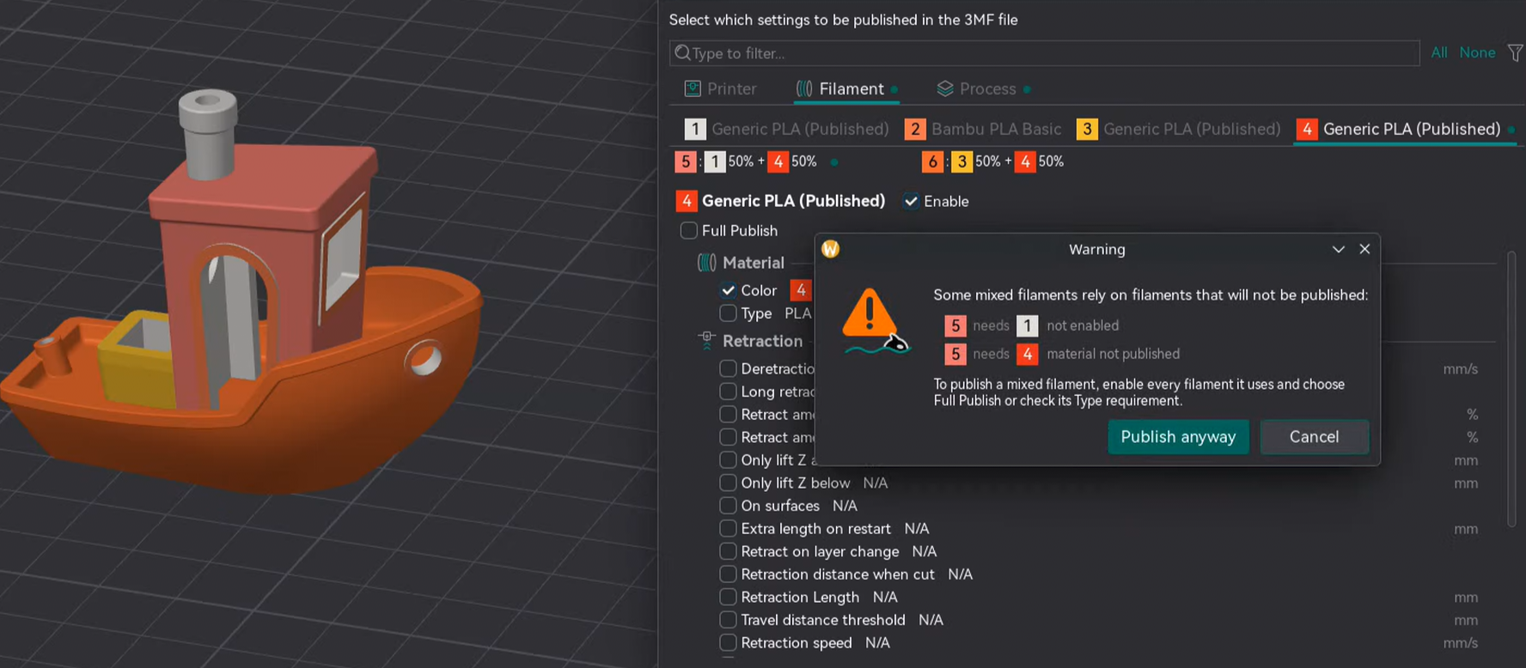Switch to the Filament tab

[846, 88]
